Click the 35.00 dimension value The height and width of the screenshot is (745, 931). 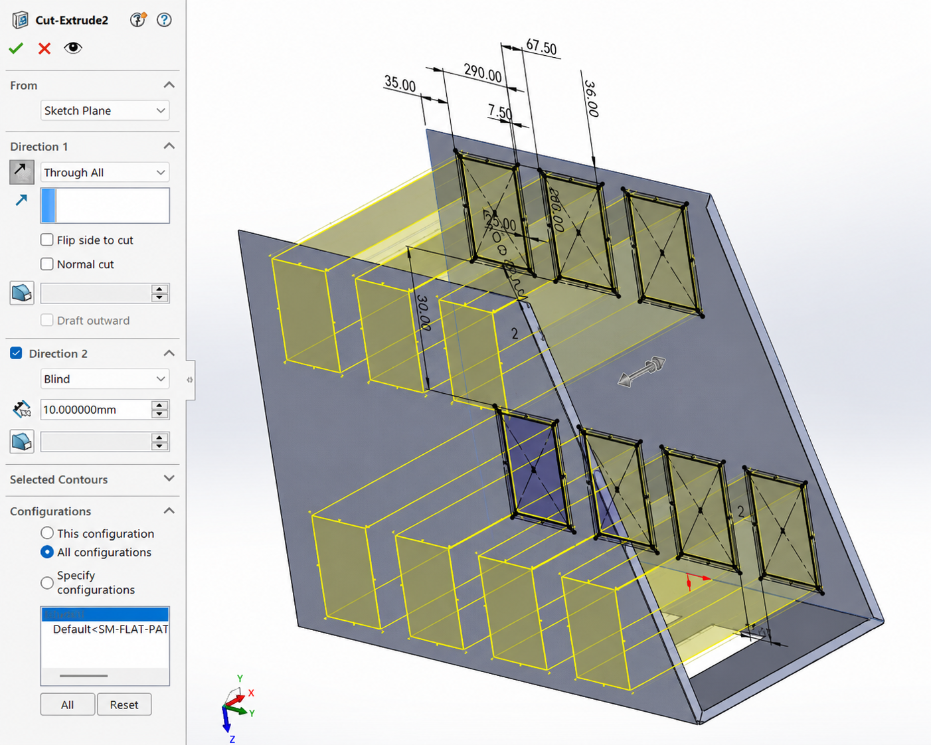tap(400, 84)
